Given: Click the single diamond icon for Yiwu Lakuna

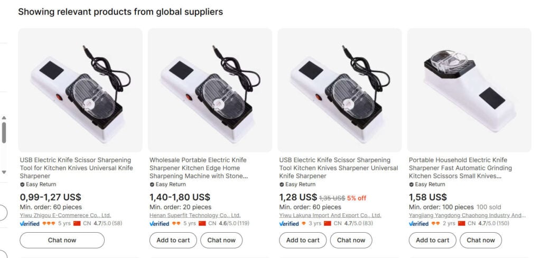Looking at the screenshot, I should (303, 224).
